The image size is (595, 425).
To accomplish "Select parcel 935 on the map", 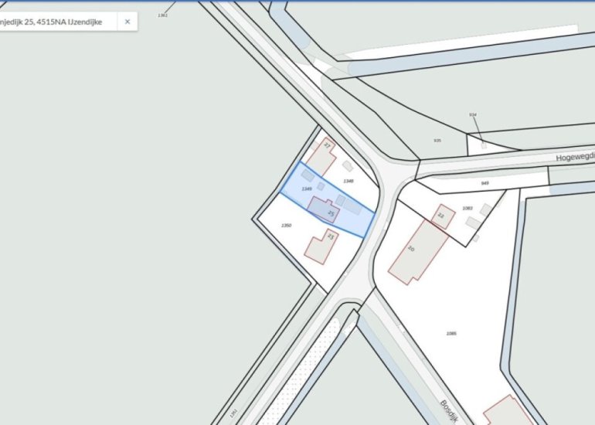I will coord(437,141).
